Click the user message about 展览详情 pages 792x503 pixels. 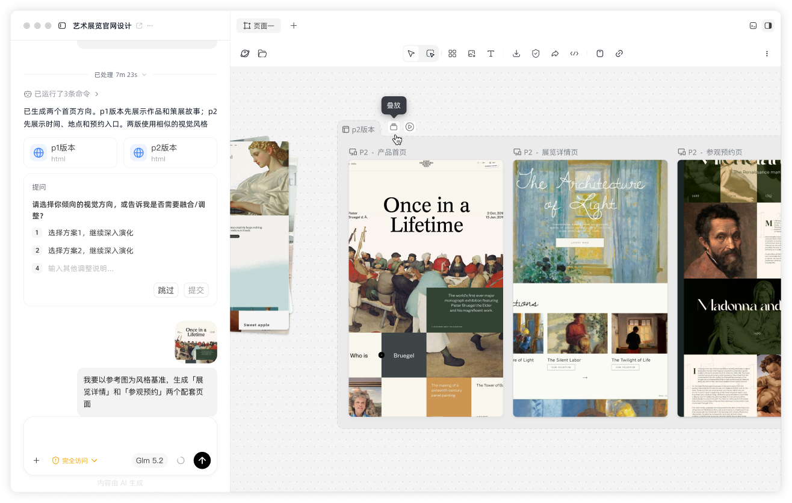click(147, 392)
